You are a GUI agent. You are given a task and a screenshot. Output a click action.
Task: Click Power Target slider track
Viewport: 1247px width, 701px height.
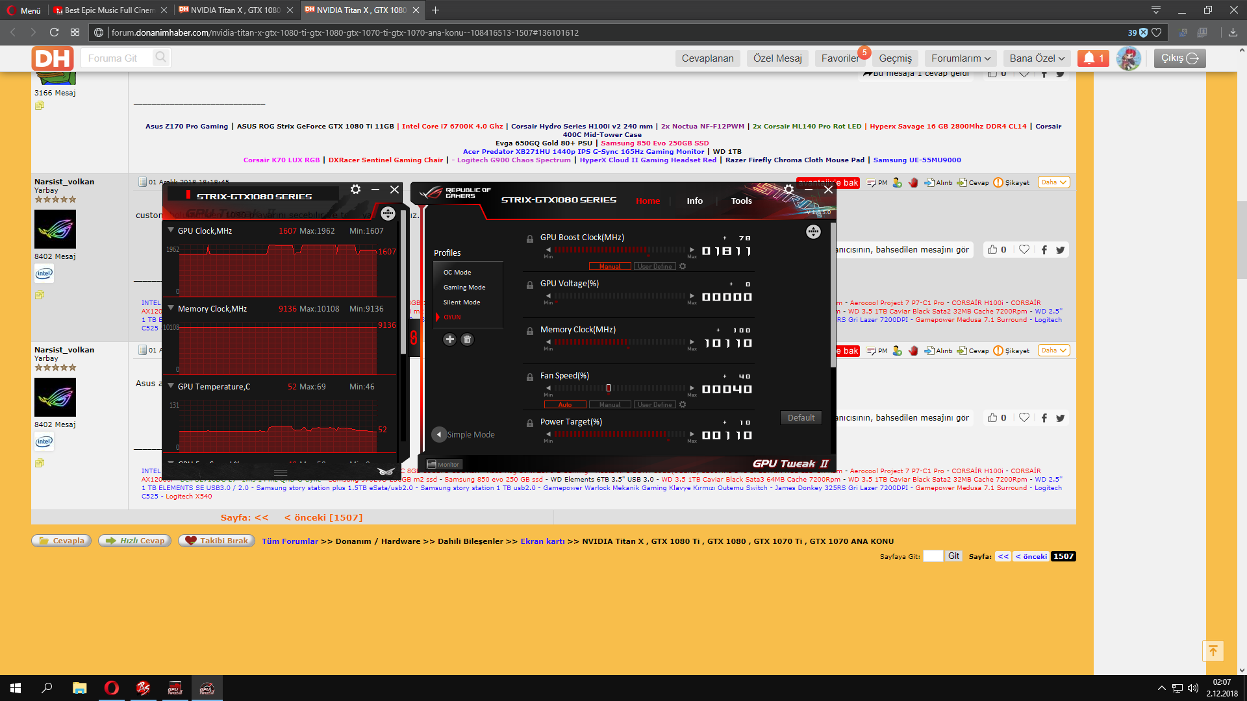[620, 434]
